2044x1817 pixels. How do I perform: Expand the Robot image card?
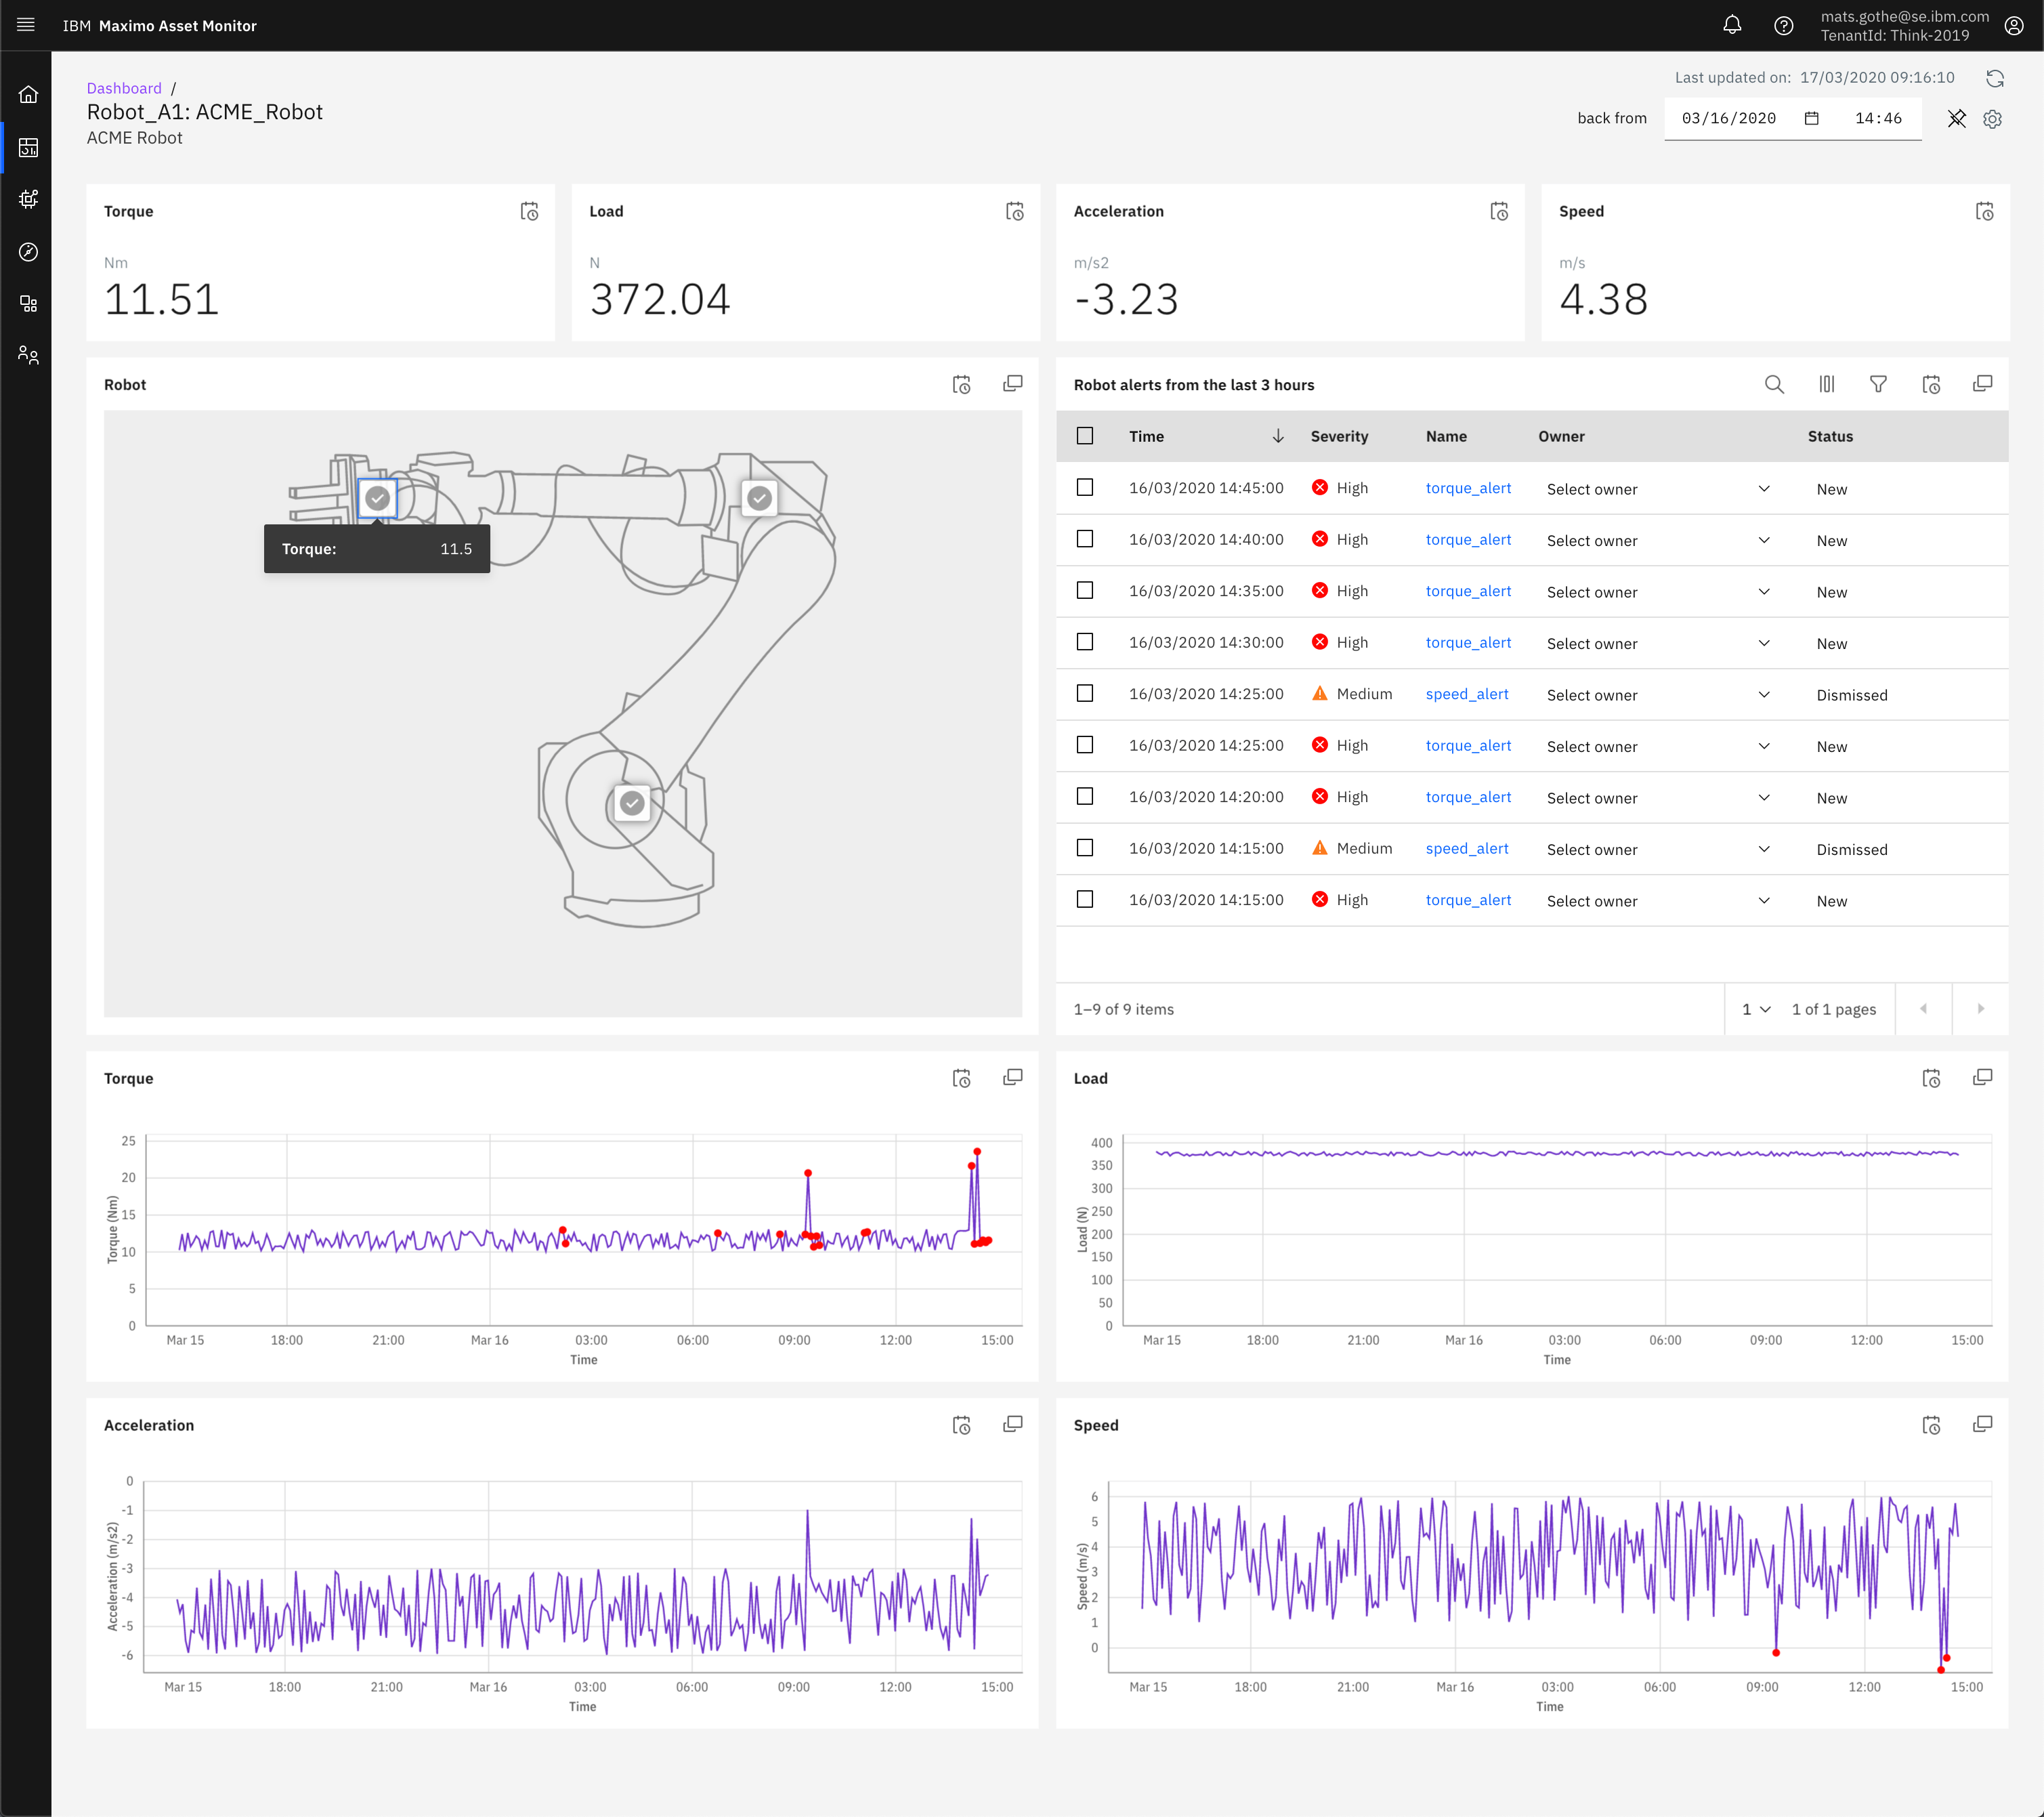click(x=1012, y=383)
